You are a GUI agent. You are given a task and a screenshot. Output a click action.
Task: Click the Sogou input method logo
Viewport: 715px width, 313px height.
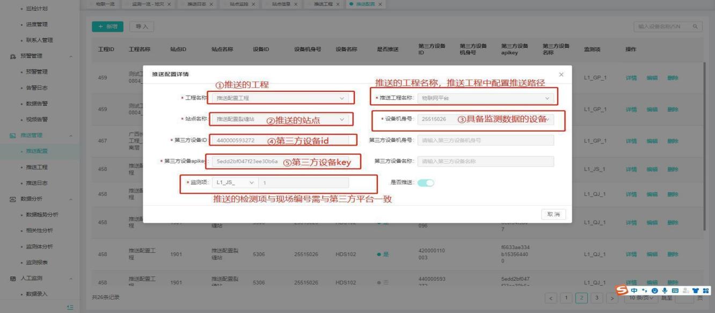(621, 290)
